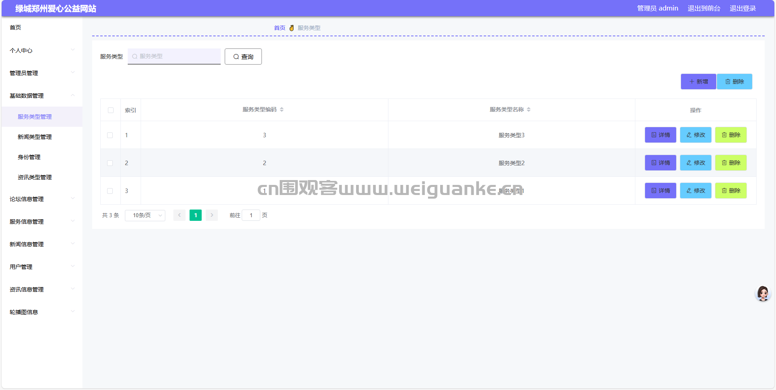Click the 服务类型3 name cell
Viewport: 776px width, 390px height.
(x=511, y=135)
